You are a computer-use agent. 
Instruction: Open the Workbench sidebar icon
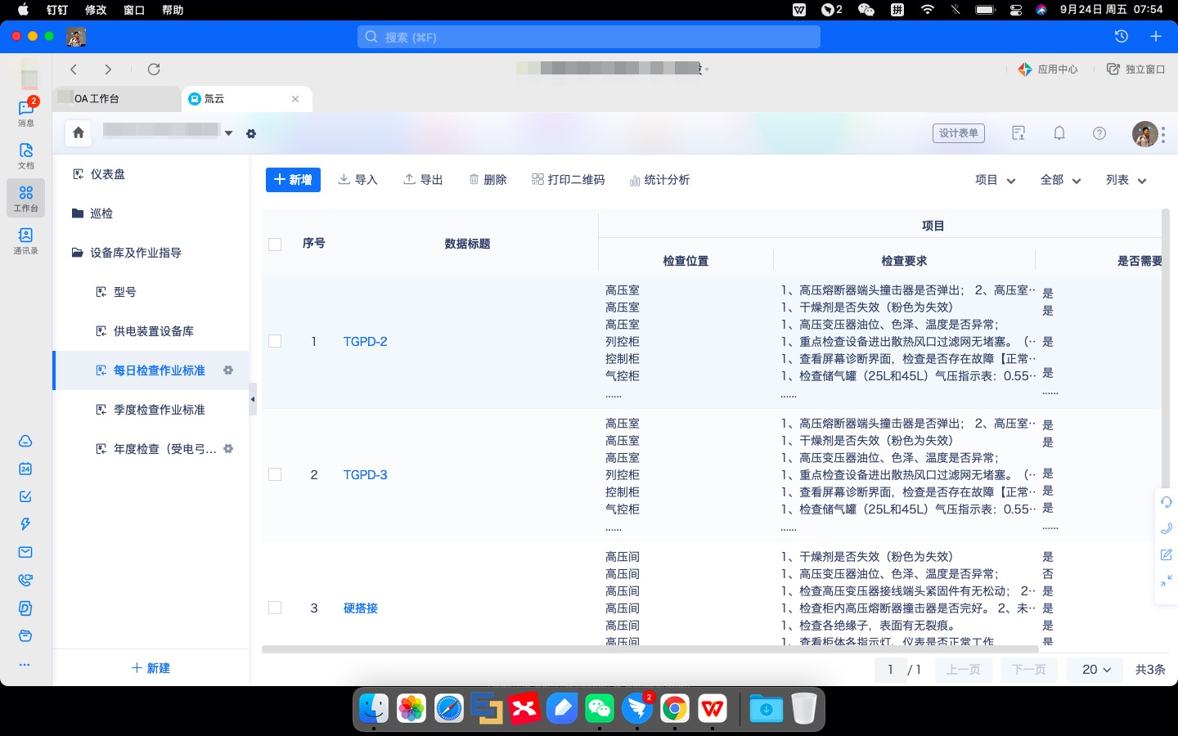[26, 197]
